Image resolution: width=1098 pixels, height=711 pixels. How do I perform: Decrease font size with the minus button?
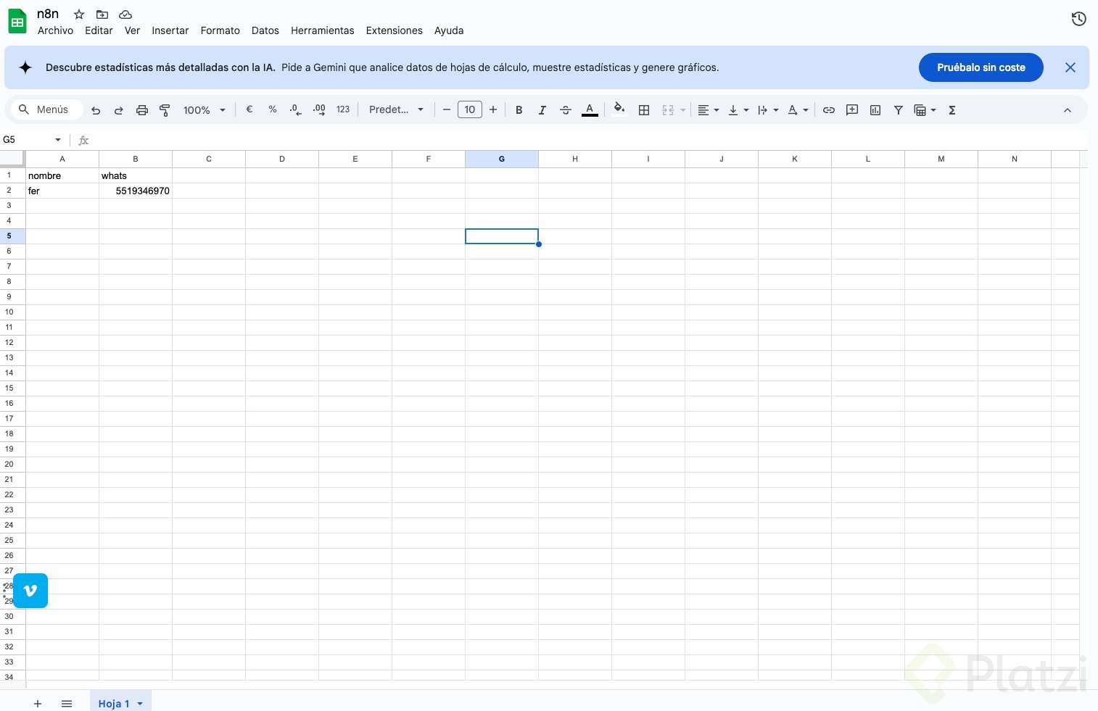(447, 109)
